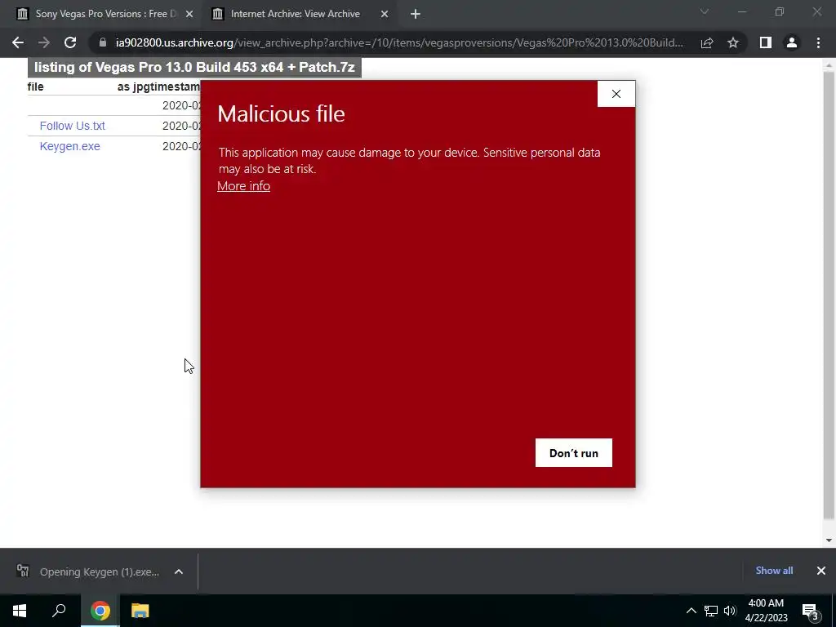
Task: Click the Keygen download file icon
Action: [23, 571]
